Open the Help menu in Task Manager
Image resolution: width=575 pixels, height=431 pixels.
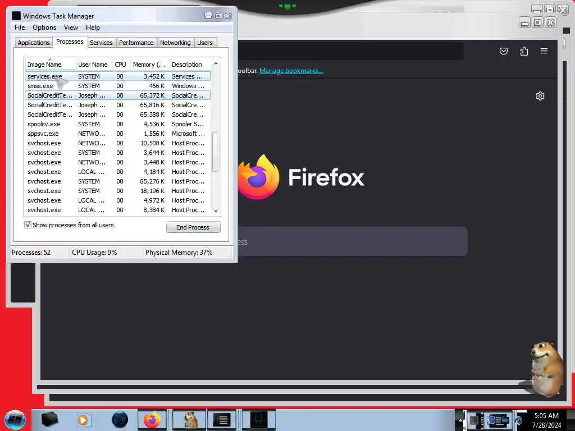tap(93, 27)
